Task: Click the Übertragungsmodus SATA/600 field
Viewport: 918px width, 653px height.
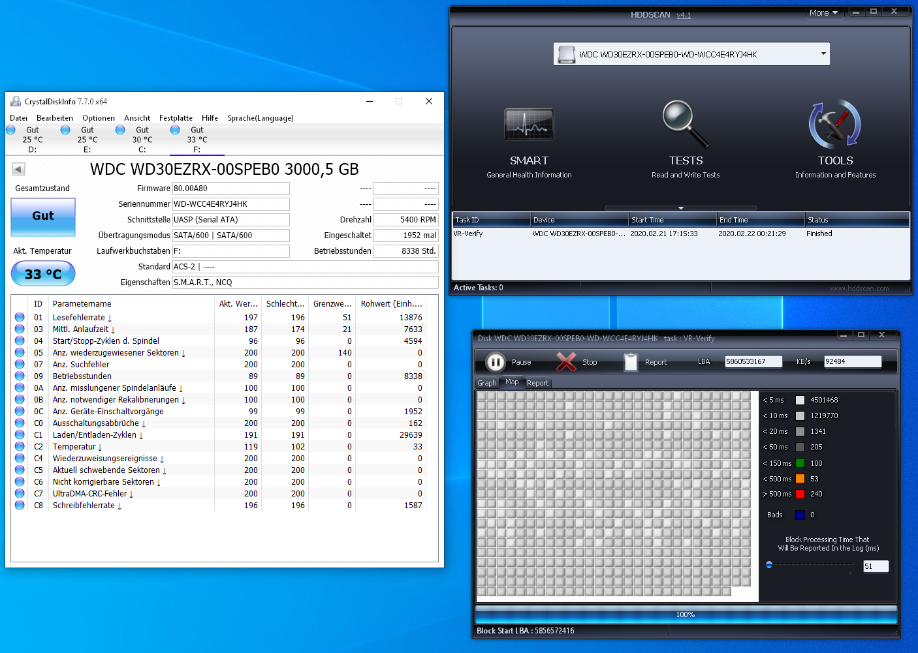Action: pyautogui.click(x=231, y=235)
